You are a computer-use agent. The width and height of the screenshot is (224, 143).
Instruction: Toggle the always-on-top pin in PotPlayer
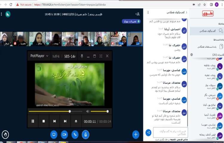[x=82, y=56]
